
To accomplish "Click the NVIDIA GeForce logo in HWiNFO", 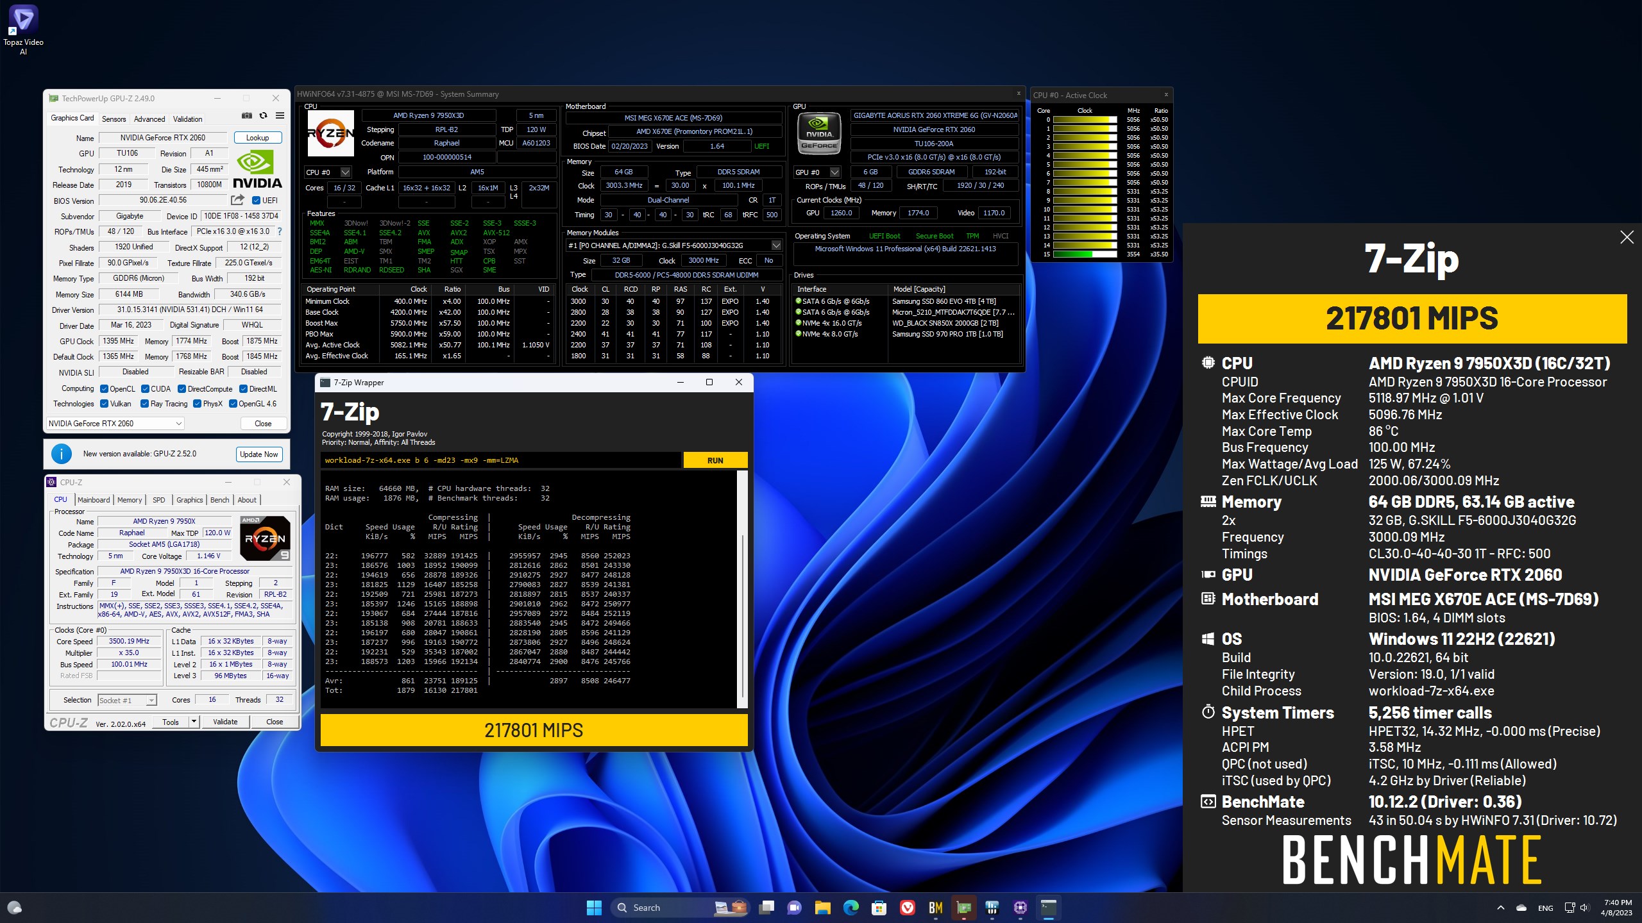I will [x=819, y=134].
